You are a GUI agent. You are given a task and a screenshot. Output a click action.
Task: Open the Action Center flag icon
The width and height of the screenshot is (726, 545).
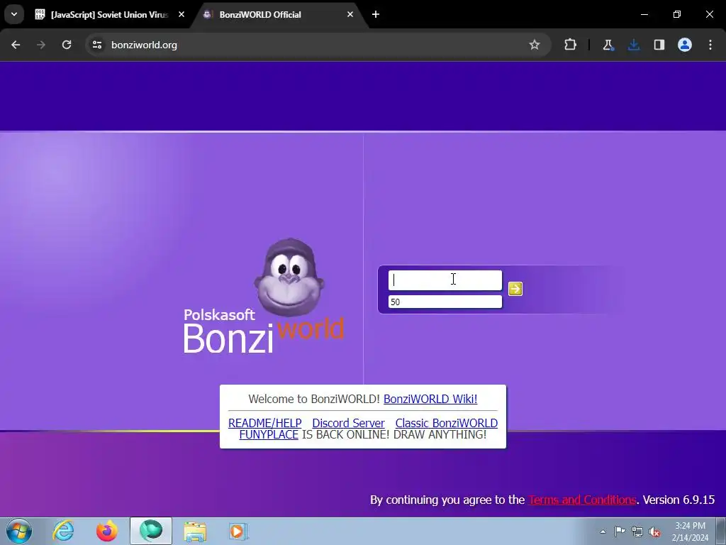(x=620, y=532)
